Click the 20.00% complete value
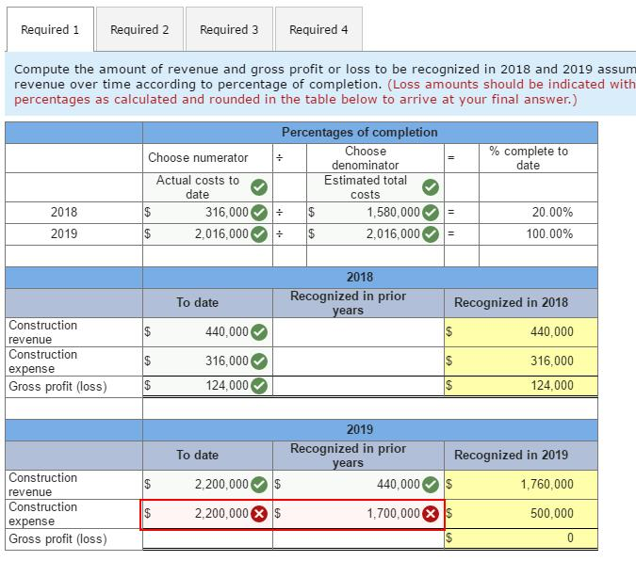 click(x=552, y=212)
